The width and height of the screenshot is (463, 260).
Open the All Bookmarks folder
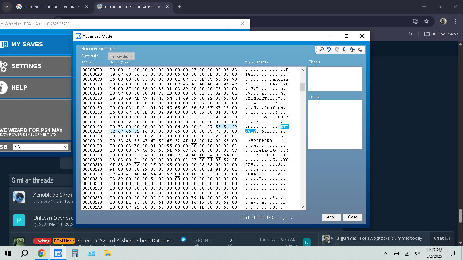(x=441, y=34)
